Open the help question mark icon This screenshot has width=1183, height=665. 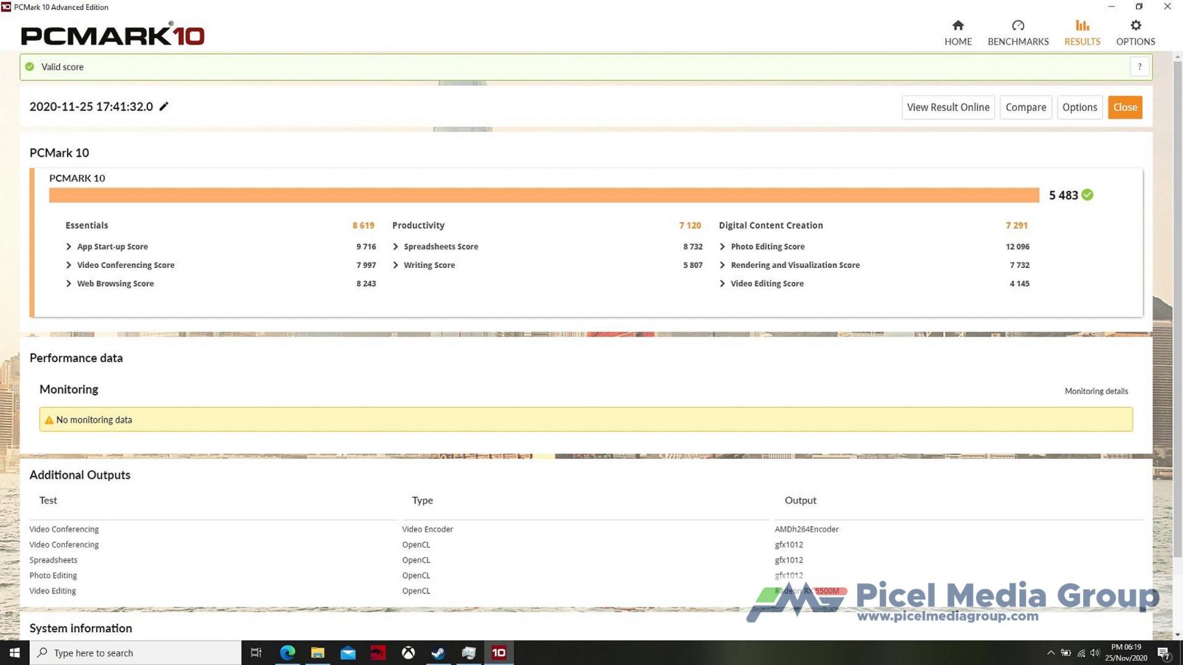(x=1139, y=66)
